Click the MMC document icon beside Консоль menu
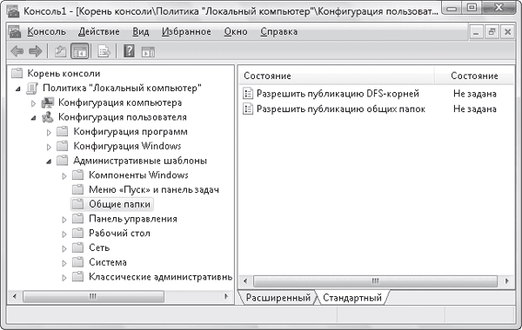The width and height of the screenshot is (522, 330). coord(15,32)
